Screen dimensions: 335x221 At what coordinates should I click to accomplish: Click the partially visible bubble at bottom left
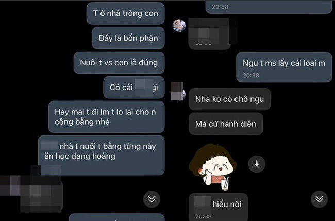coord(116,217)
